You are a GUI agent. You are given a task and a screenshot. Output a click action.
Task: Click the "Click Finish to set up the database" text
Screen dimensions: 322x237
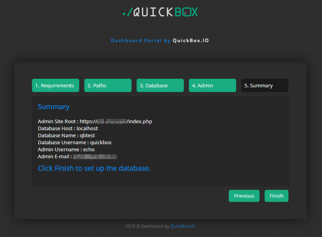click(95, 168)
